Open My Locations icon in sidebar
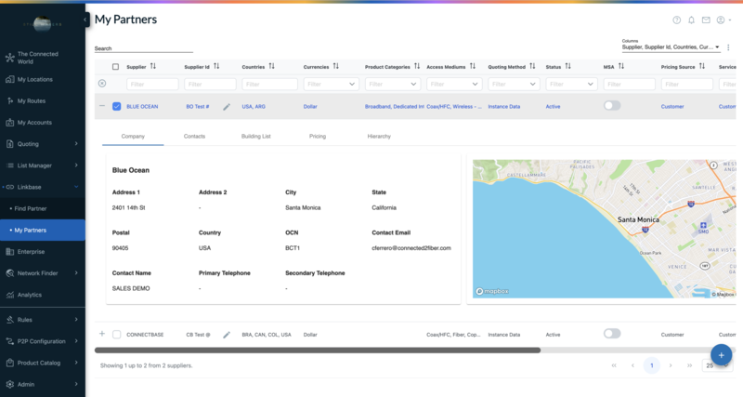Viewport: 743px width, 397px height. 9,79
